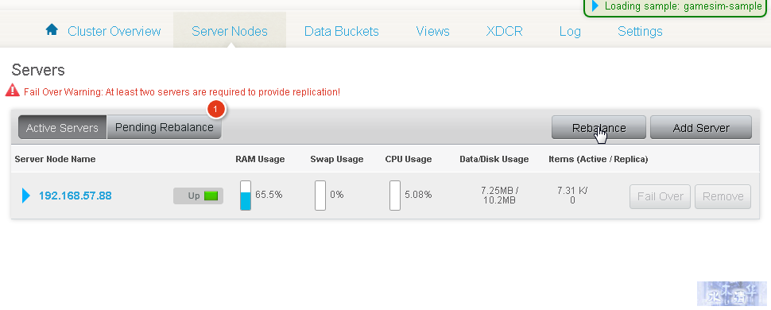Click the Add Server button
The height and width of the screenshot is (310, 771).
(701, 128)
